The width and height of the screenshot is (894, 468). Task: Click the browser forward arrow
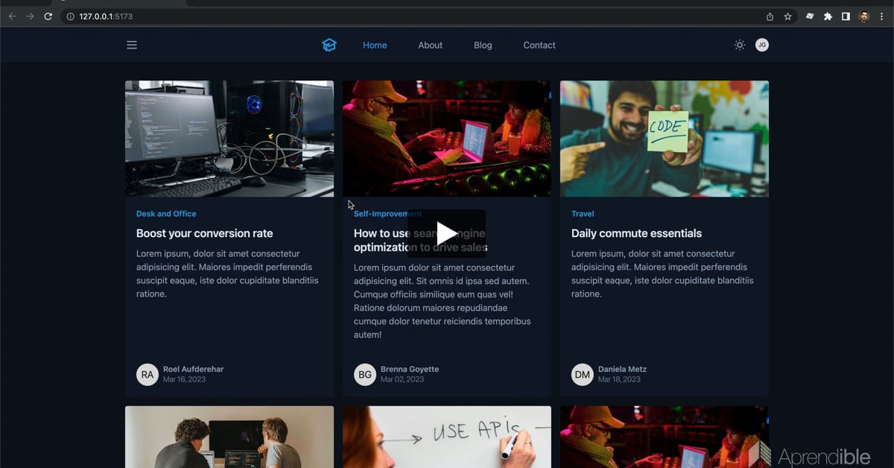pos(30,16)
